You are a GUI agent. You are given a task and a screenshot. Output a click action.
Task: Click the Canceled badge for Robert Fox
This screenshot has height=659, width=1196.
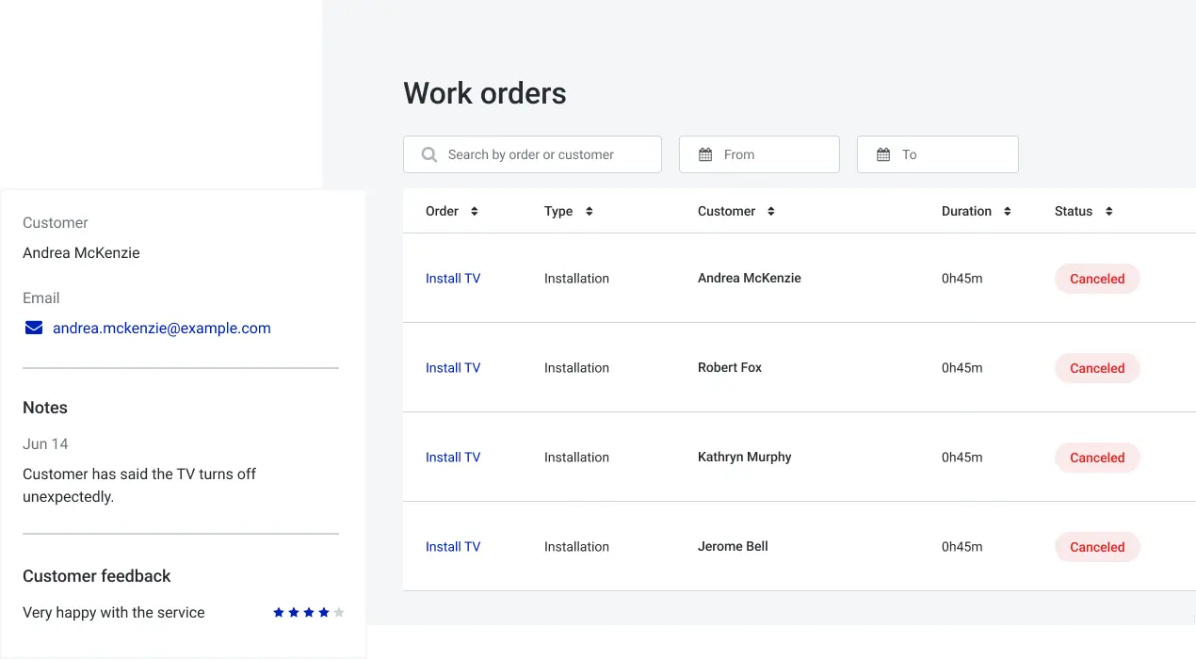click(1096, 368)
